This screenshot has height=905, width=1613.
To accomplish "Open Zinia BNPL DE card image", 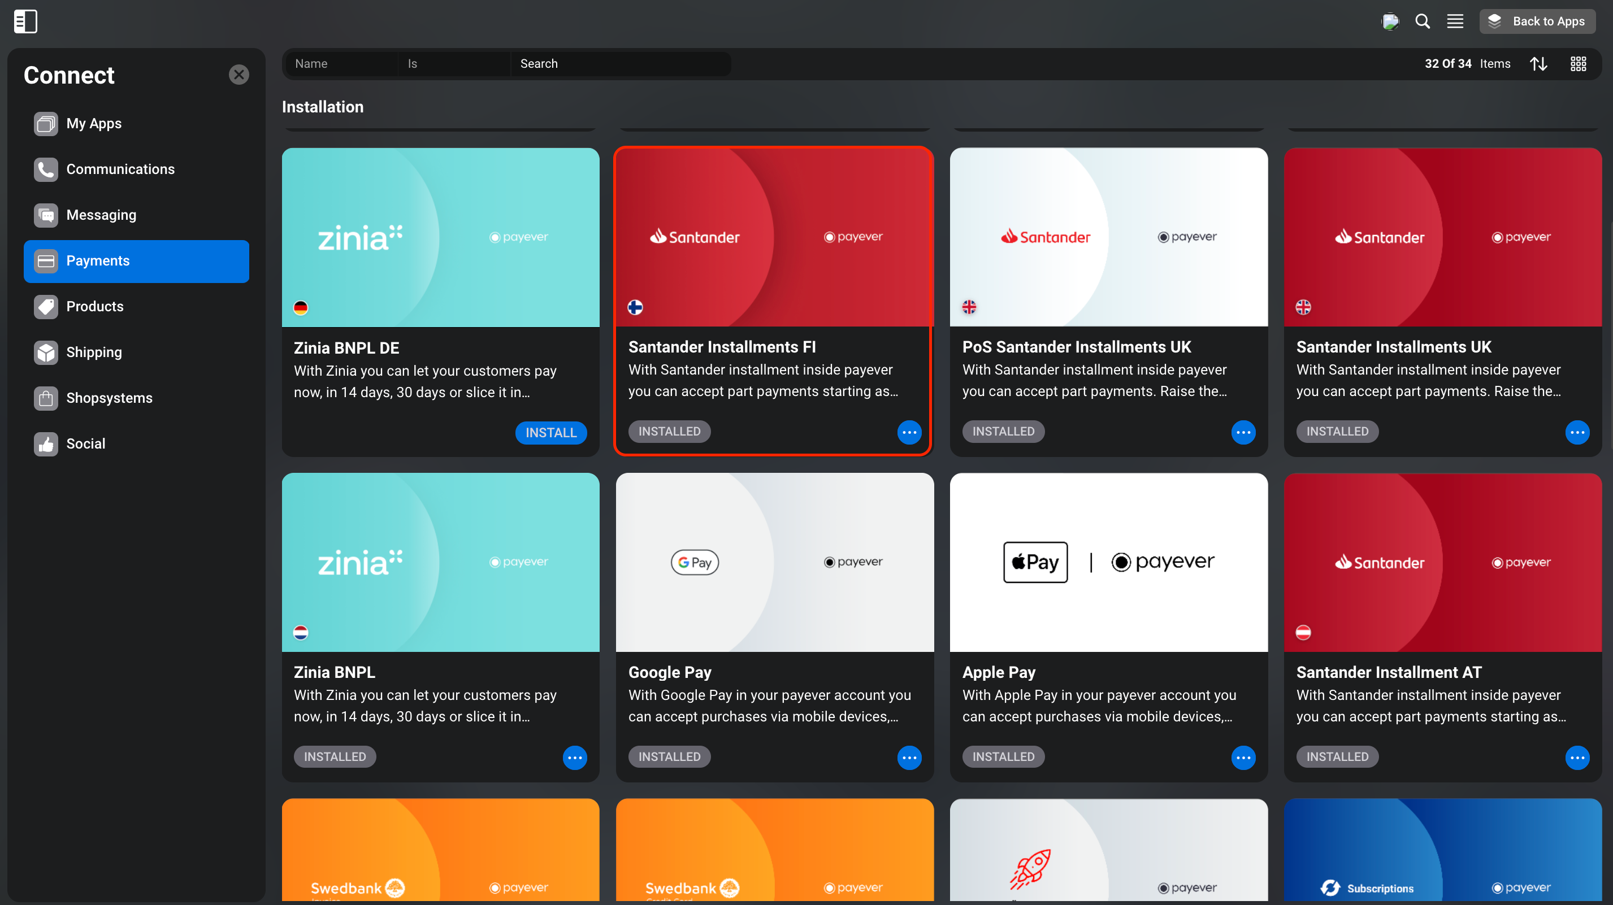I will tap(440, 237).
